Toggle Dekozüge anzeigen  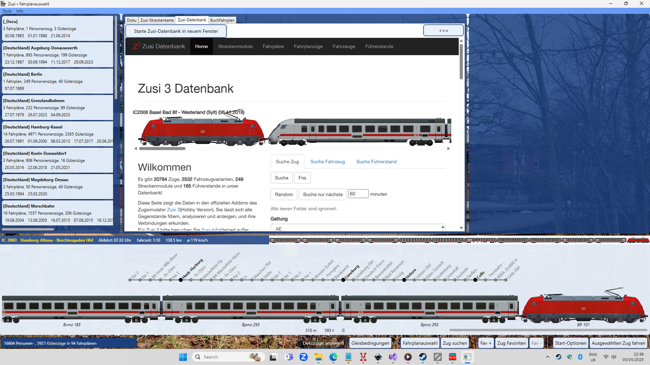pyautogui.click(x=323, y=343)
